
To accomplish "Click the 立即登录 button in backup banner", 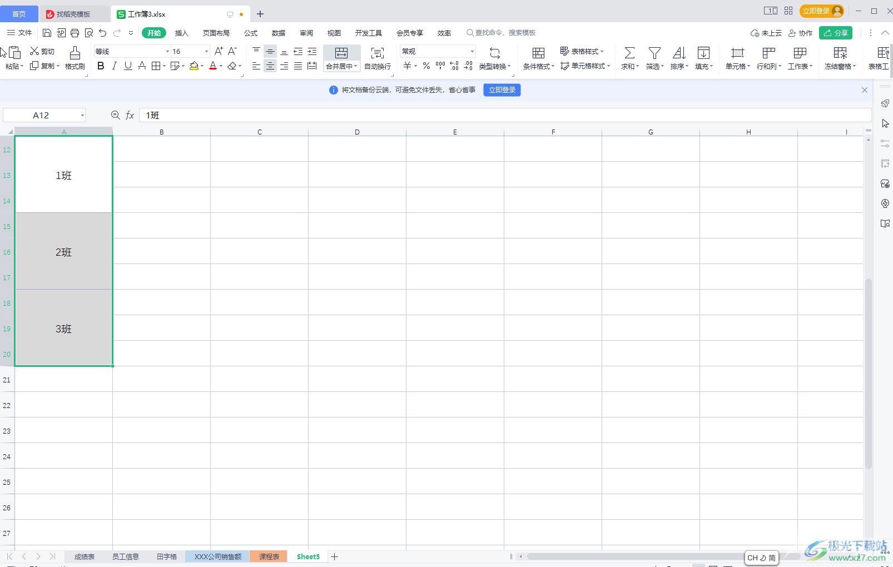I will click(502, 90).
